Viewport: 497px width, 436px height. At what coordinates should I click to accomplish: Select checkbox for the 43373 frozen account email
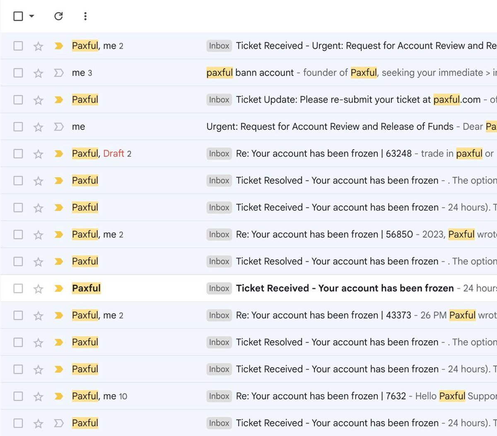tap(18, 315)
